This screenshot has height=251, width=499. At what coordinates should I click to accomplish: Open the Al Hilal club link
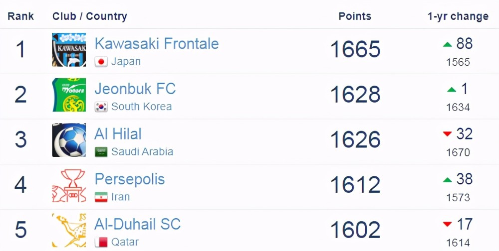(x=118, y=134)
